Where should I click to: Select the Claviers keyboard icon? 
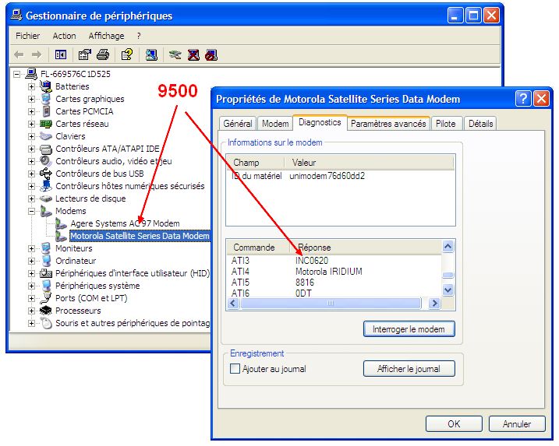46,136
